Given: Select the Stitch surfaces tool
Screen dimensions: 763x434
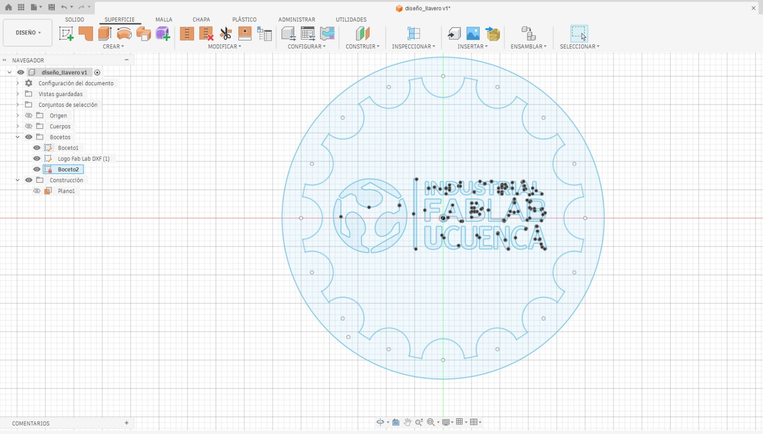Looking at the screenshot, I should [x=187, y=33].
